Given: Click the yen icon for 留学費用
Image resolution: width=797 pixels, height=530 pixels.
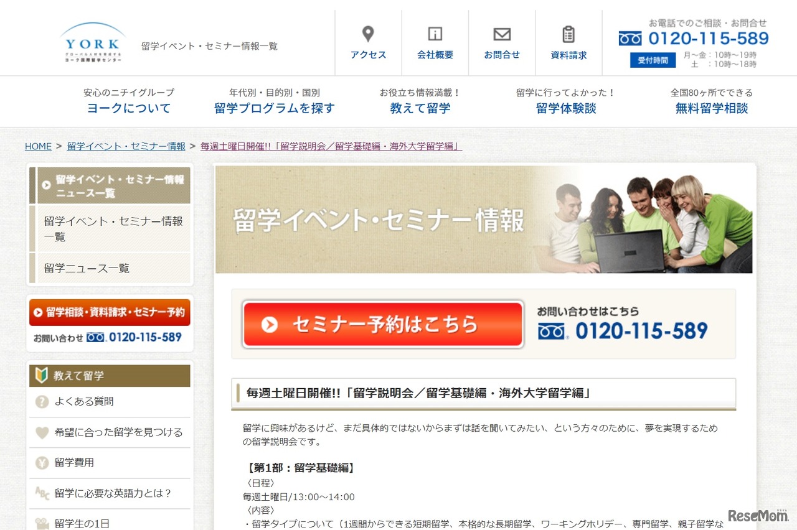Looking at the screenshot, I should 42,463.
